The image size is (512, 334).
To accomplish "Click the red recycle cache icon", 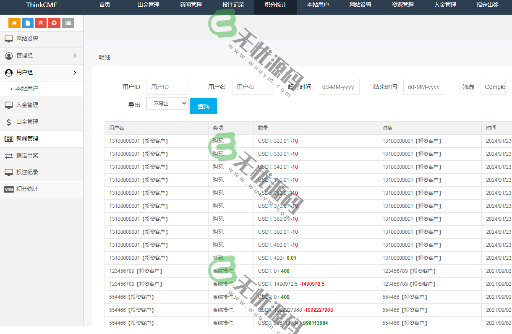I will (x=55, y=23).
